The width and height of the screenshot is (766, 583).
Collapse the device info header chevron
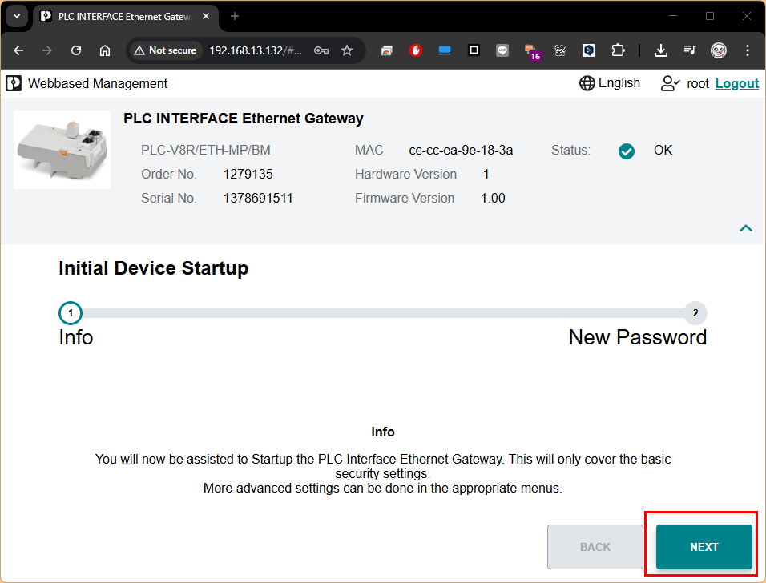click(x=745, y=228)
